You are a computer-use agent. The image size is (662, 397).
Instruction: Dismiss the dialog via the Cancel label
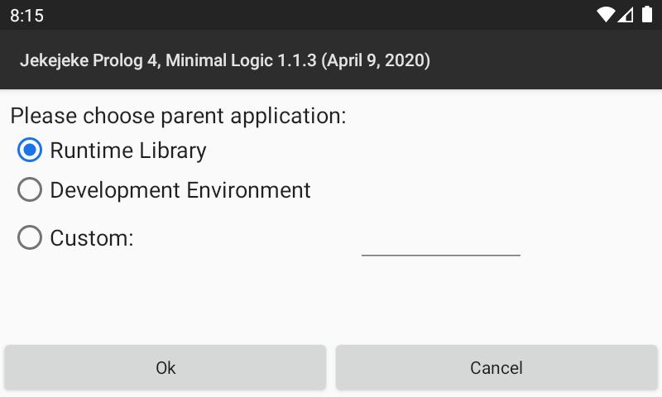(x=496, y=368)
